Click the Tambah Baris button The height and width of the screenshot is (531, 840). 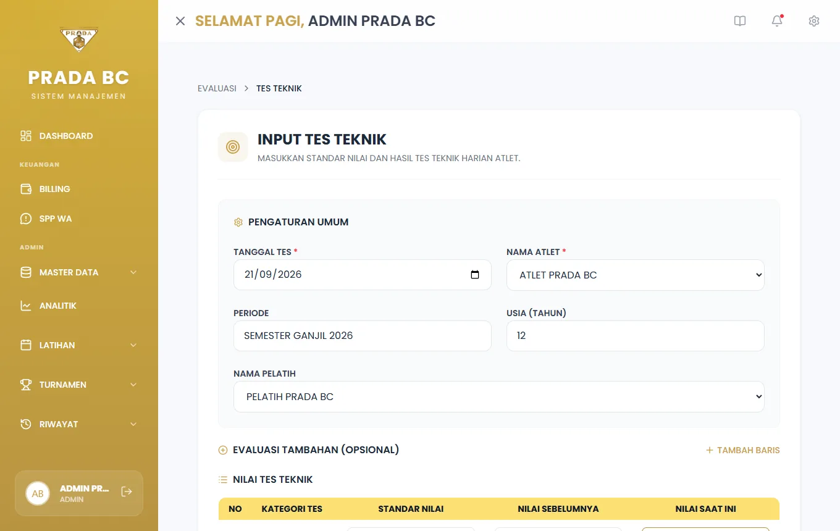click(743, 450)
